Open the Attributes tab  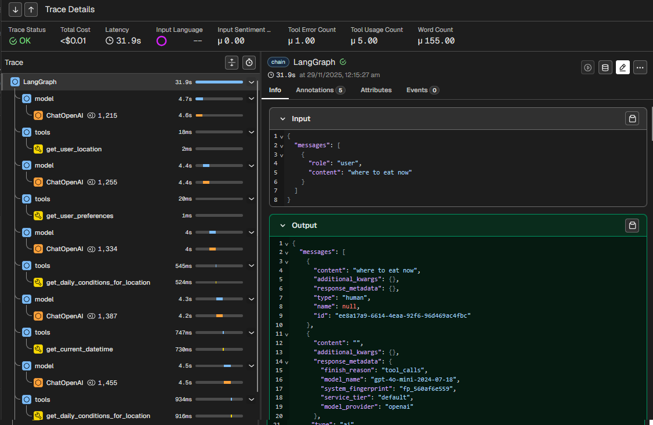pyautogui.click(x=376, y=90)
